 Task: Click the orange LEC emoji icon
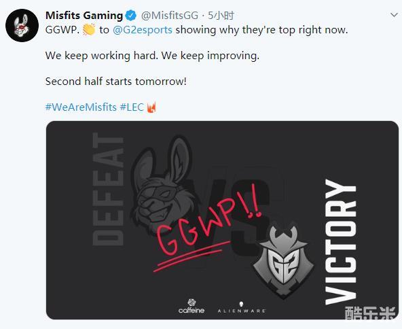(151, 107)
